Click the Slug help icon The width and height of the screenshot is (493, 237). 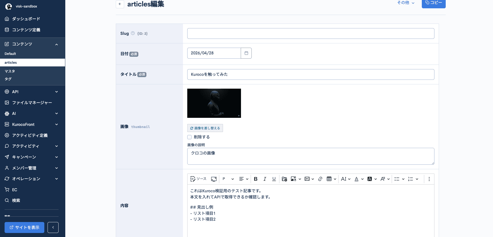click(x=133, y=33)
